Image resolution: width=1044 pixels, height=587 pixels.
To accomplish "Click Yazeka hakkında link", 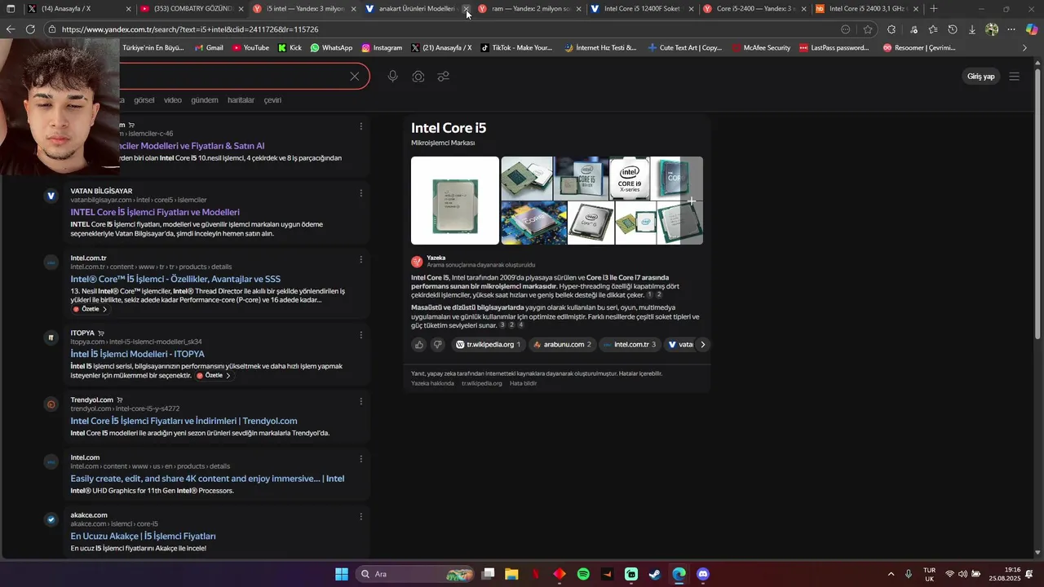I will [x=432, y=383].
